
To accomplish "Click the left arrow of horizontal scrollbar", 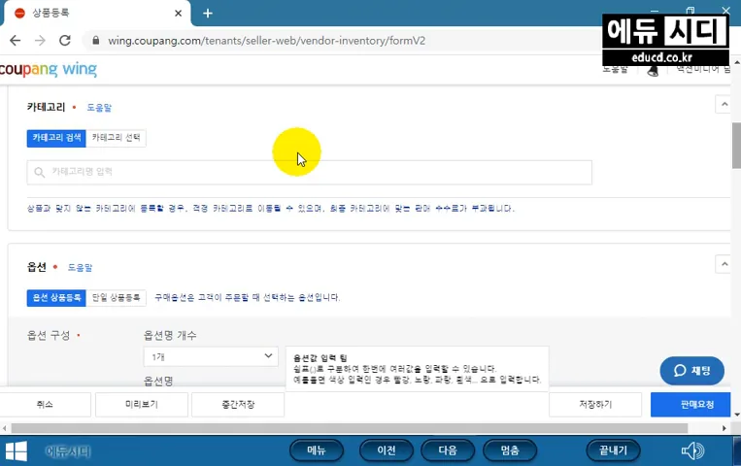I will [x=4, y=428].
